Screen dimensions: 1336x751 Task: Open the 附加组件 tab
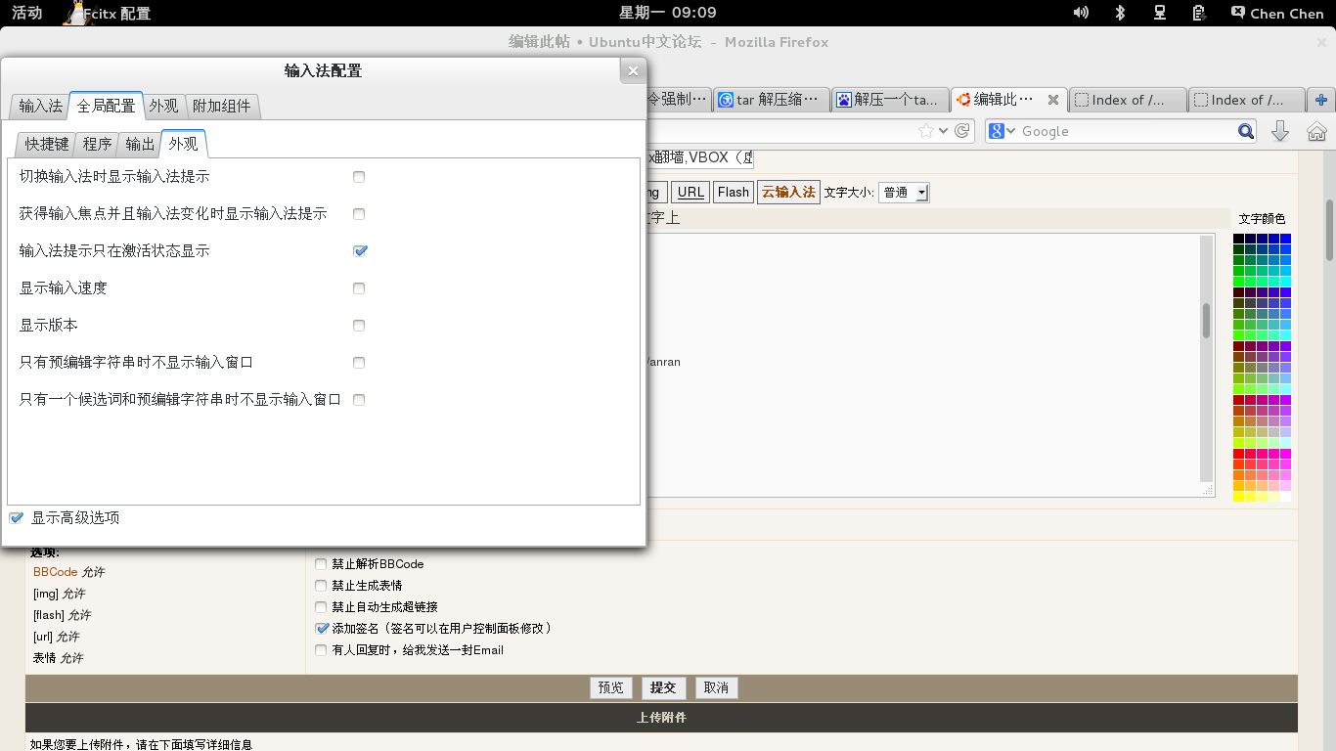point(222,106)
